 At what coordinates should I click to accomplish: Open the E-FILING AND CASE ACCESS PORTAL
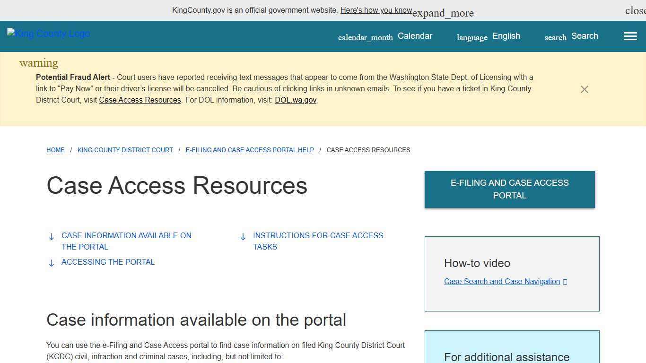[509, 189]
